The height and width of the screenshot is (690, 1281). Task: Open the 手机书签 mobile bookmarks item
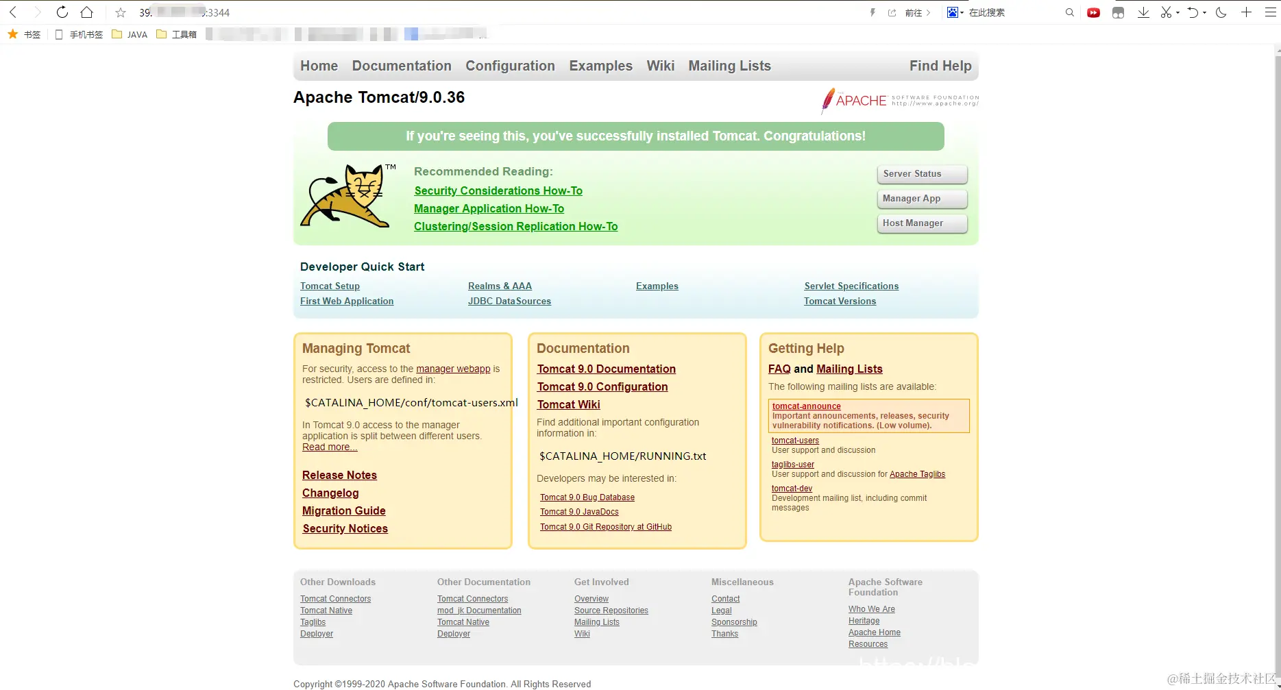point(79,34)
